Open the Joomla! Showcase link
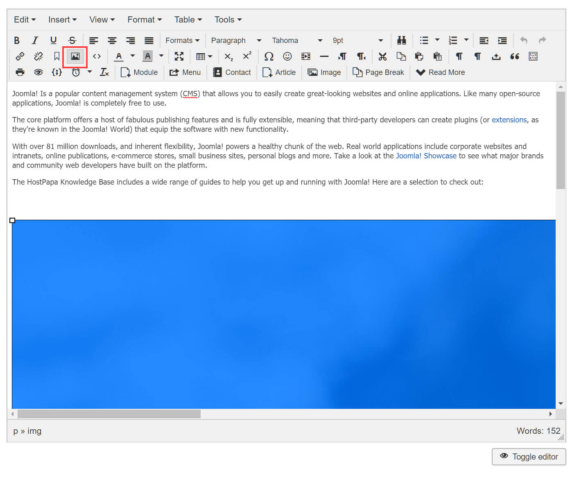Image resolution: width=579 pixels, height=478 pixels. (426, 156)
